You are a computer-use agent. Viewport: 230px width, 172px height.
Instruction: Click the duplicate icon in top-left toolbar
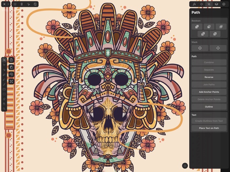(15, 4)
